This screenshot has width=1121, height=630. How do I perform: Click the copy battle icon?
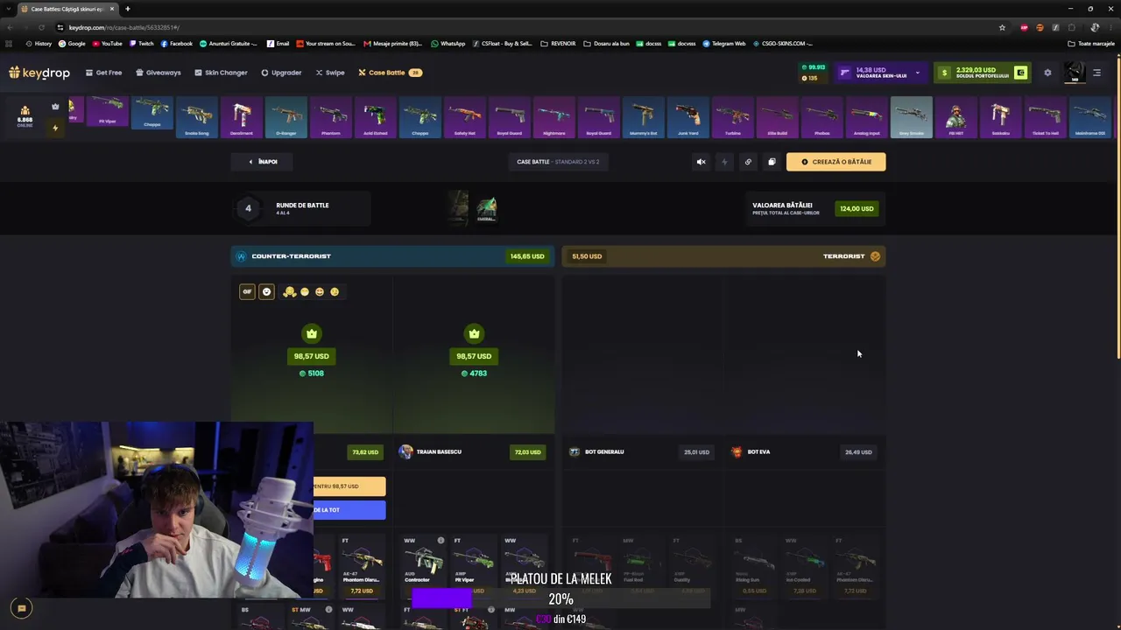[x=772, y=162]
